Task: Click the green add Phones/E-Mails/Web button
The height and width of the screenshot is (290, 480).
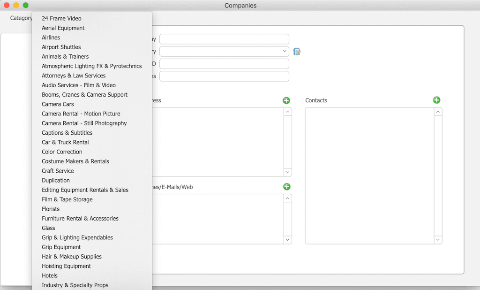Action: point(286,187)
